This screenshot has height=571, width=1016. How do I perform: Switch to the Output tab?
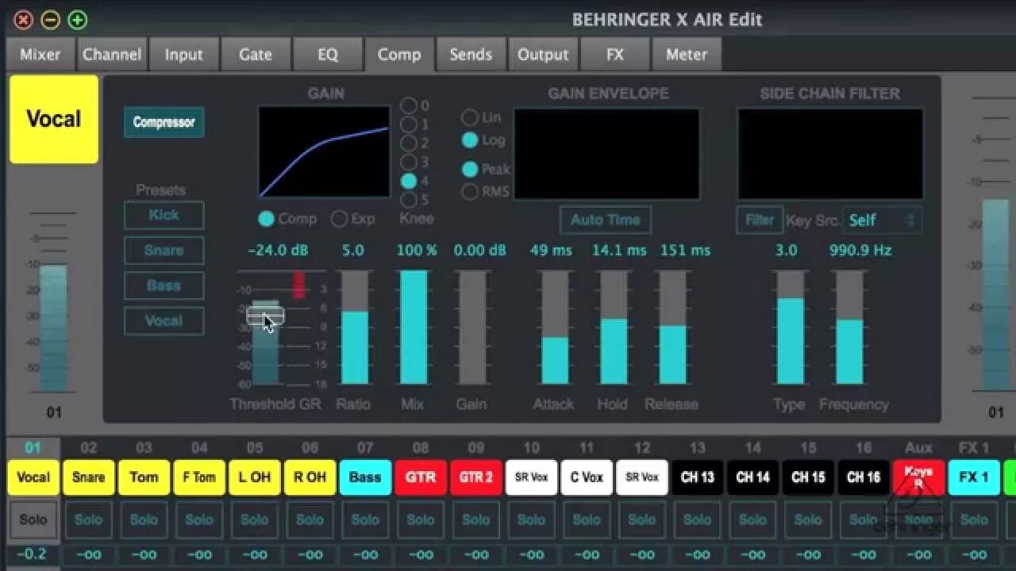pos(543,55)
